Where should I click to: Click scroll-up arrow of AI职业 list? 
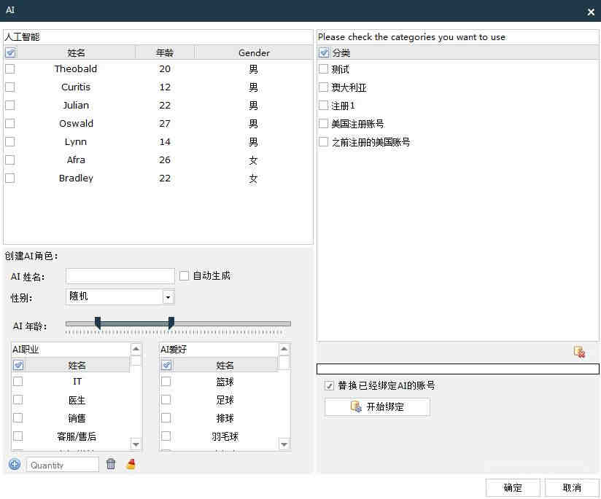pos(136,348)
